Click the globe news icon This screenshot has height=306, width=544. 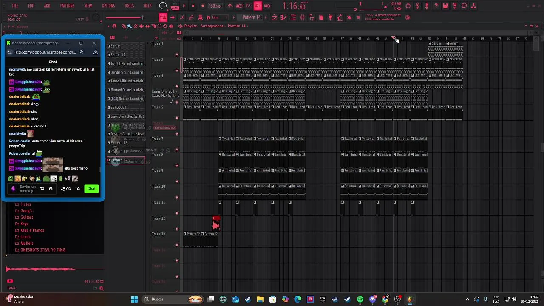point(407,17)
